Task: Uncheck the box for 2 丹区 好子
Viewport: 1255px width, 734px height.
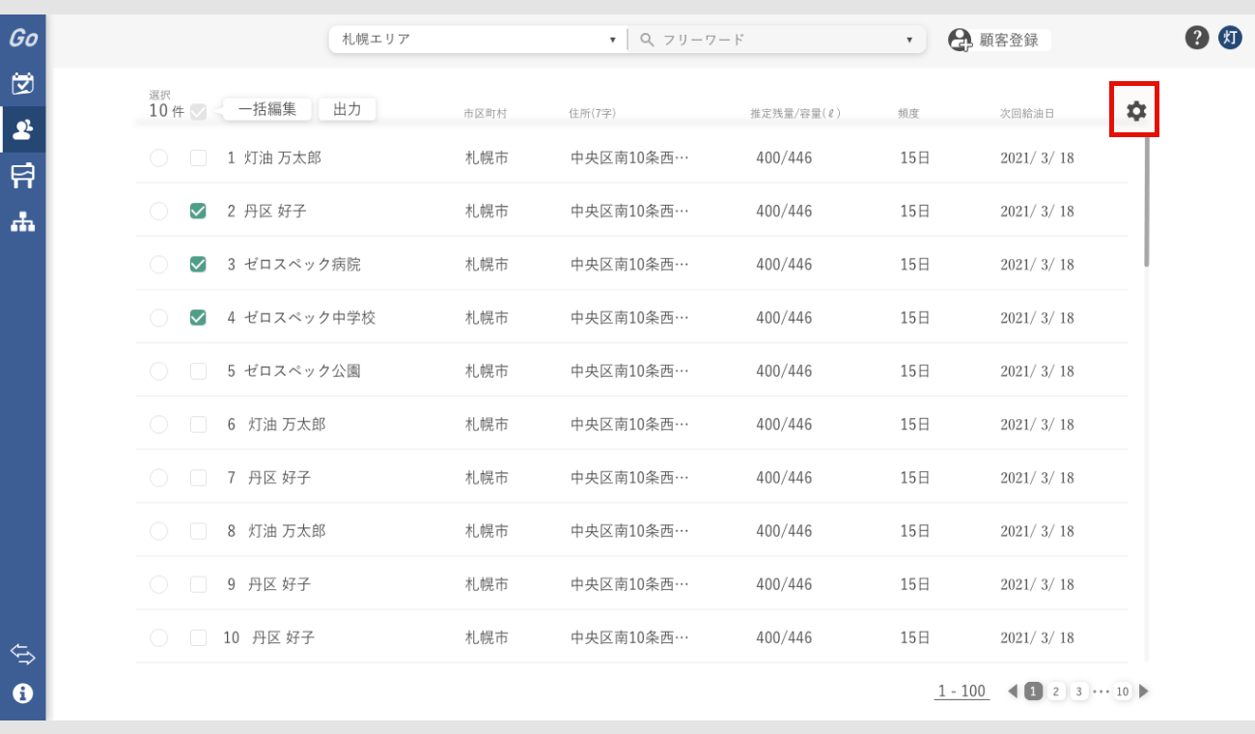Action: pos(199,211)
